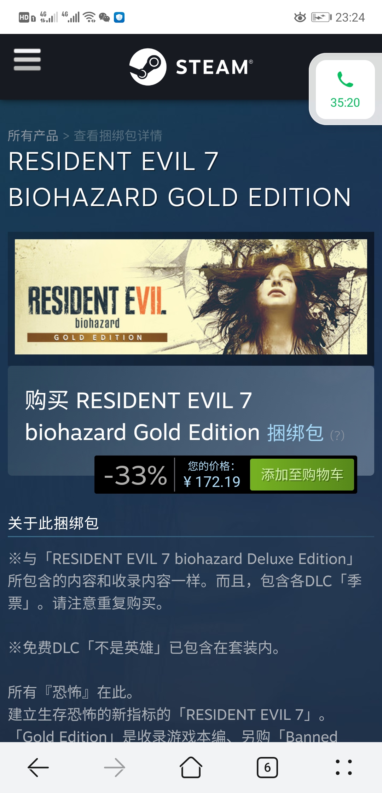Image resolution: width=382 pixels, height=793 pixels.
Task: Open the (?) bundle help tooltip
Action: point(337,435)
